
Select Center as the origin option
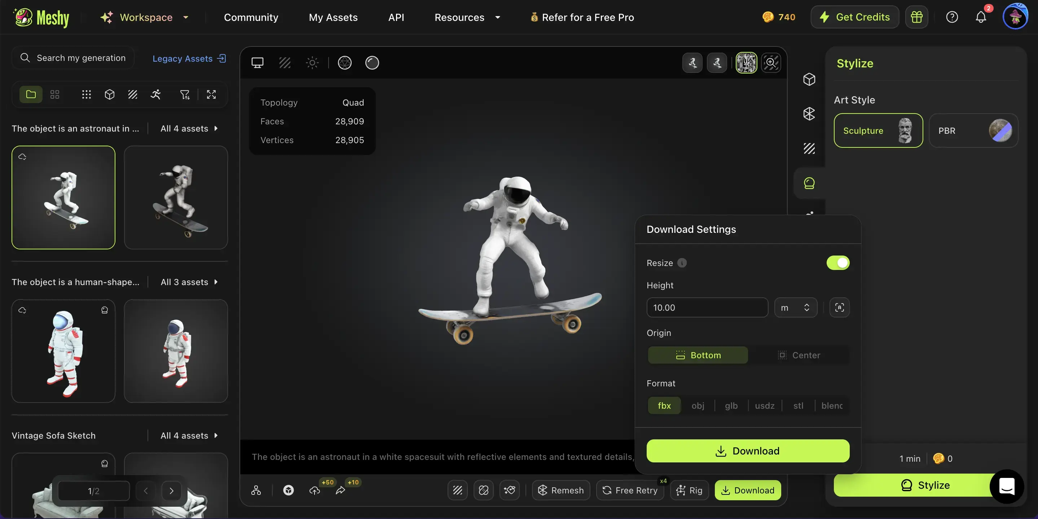[799, 355]
